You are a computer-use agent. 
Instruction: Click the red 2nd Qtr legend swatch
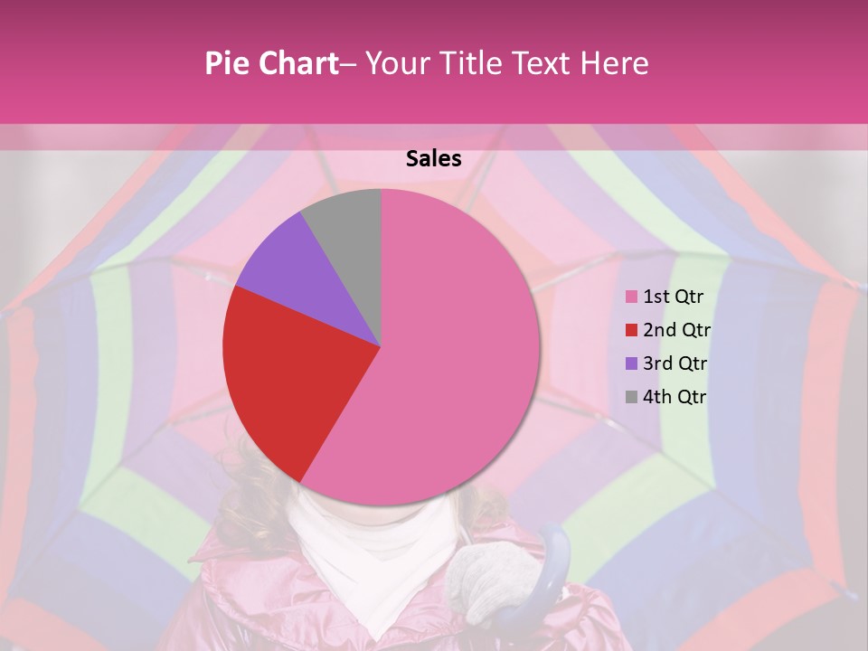(632, 330)
